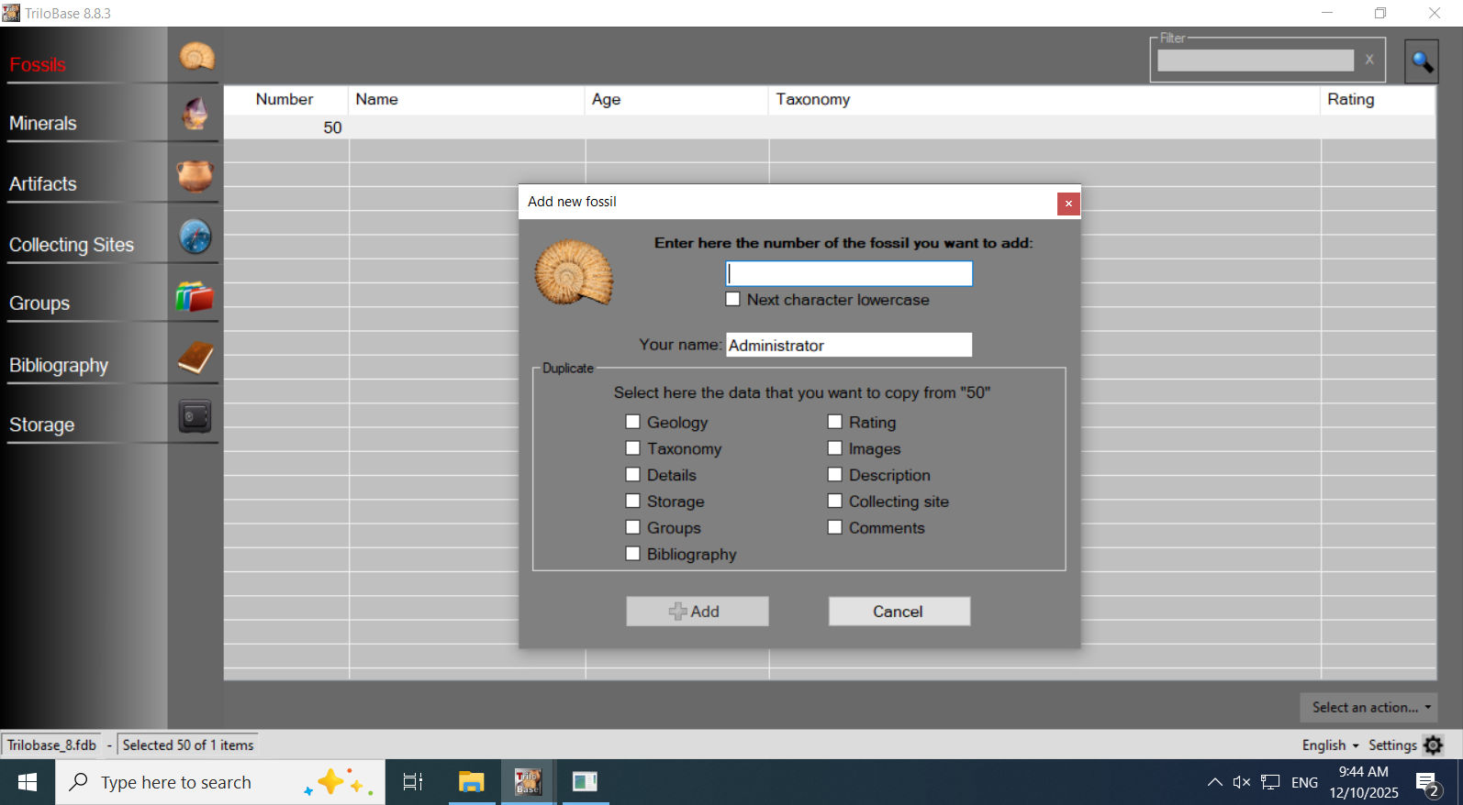The image size is (1463, 805).
Task: Check the Comments duplicate option
Action: 834,528
